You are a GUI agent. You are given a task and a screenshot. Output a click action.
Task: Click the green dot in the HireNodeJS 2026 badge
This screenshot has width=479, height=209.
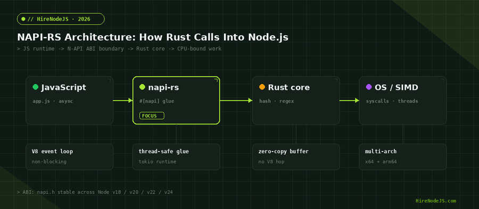point(23,19)
